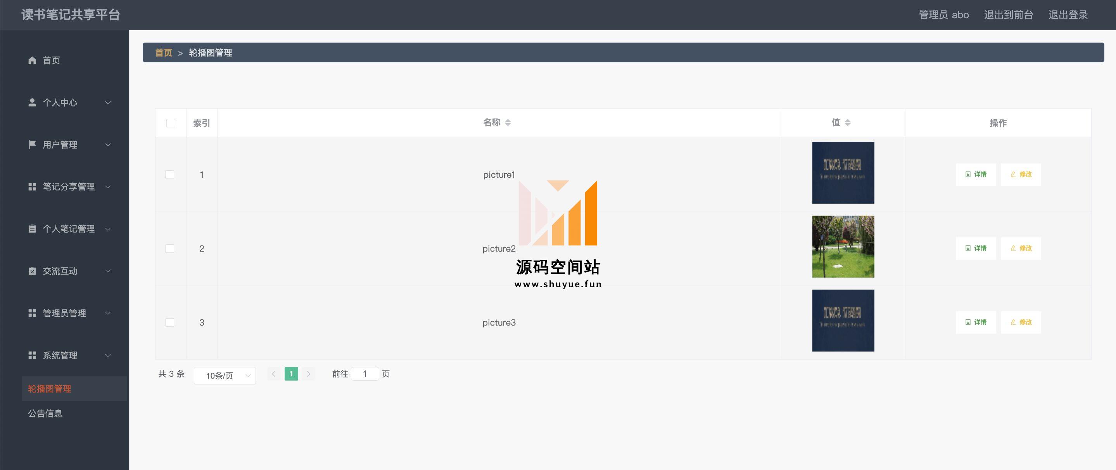Open 公告信息 submenu item

pyautogui.click(x=45, y=413)
